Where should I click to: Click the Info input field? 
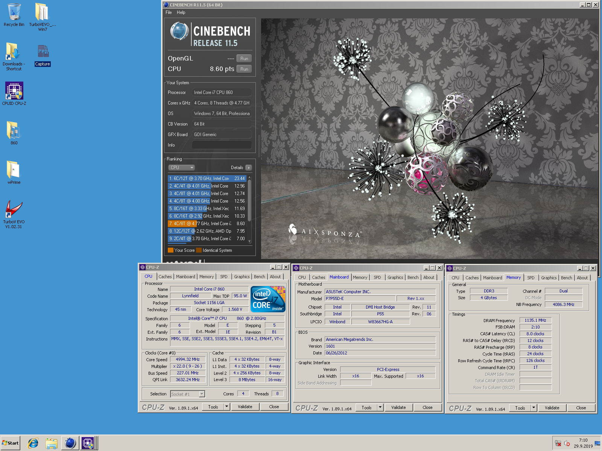(222, 145)
